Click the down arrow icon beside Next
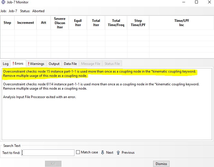Screen dimensions: 214x167 coord(103,153)
